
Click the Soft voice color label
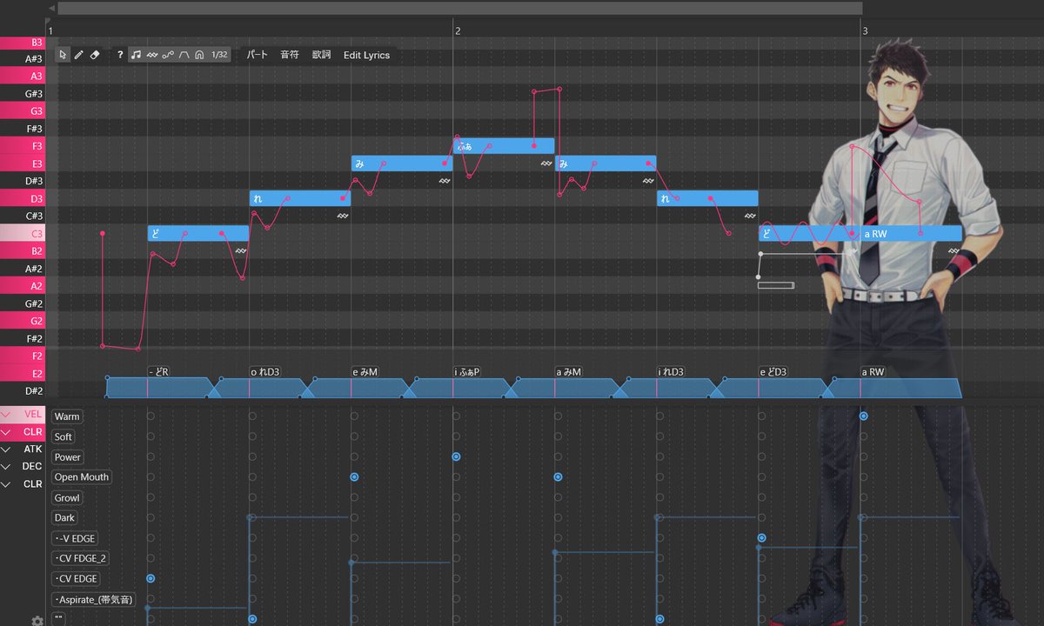pos(64,436)
